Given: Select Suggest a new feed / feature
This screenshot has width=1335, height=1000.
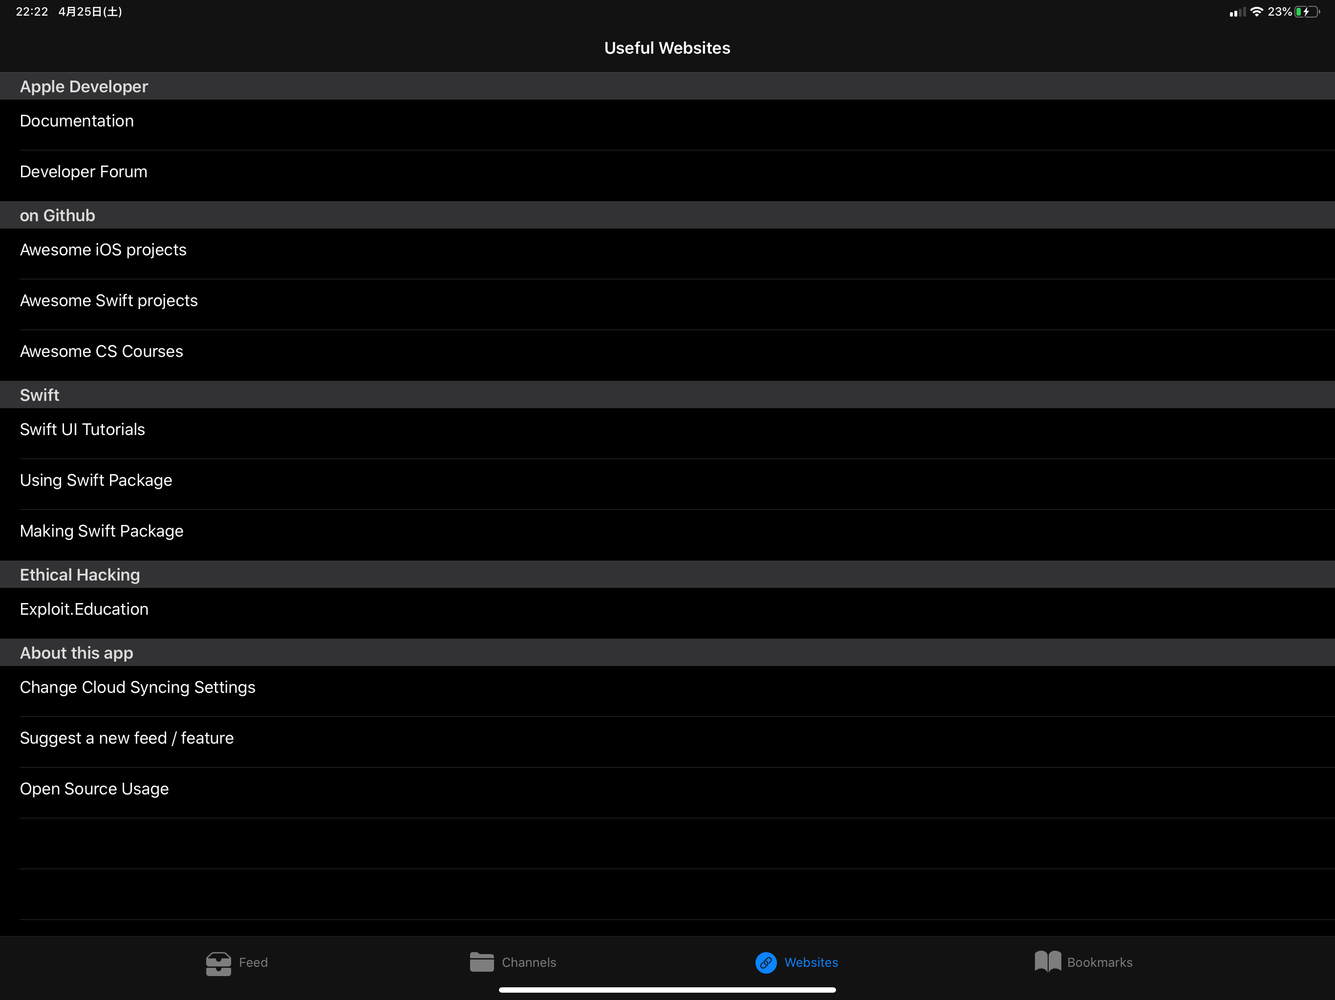Looking at the screenshot, I should tap(667, 743).
